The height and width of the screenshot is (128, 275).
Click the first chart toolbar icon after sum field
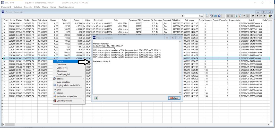207,16
